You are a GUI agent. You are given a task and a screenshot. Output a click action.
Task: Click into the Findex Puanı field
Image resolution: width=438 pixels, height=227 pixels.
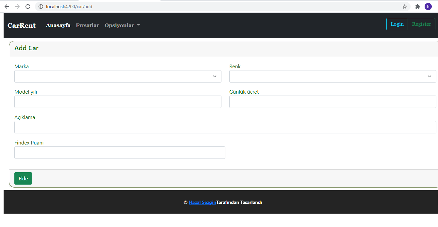[x=120, y=153]
